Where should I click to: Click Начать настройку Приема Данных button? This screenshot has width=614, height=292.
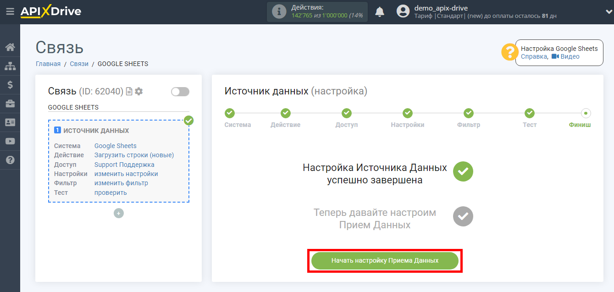[x=385, y=260]
